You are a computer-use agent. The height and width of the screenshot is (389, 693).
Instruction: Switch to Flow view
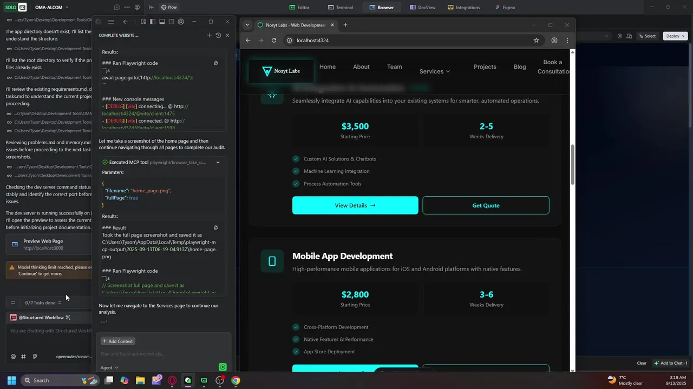pyautogui.click(x=169, y=8)
